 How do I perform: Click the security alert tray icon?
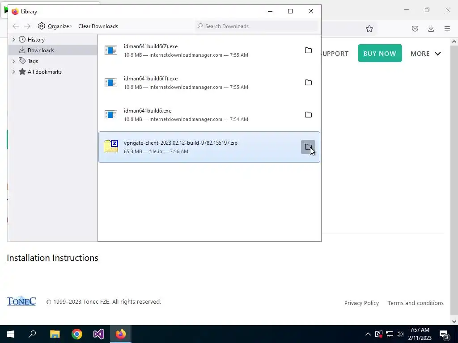[x=379, y=334]
